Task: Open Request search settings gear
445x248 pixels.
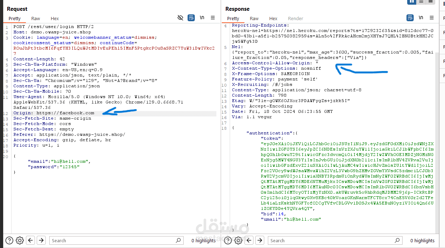Action: pyautogui.click(x=20, y=240)
